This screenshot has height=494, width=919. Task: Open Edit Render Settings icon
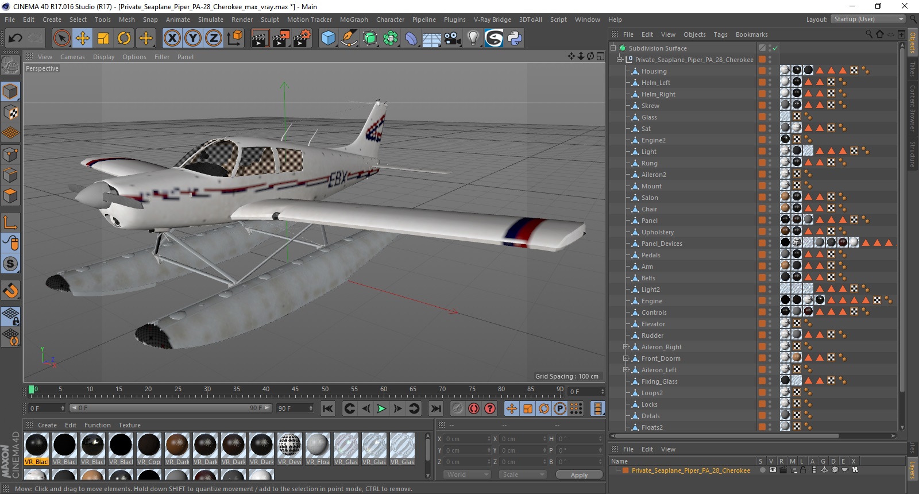302,38
